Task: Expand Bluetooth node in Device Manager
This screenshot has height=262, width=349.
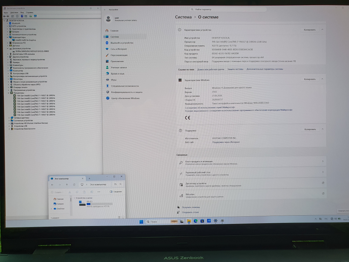Action: 7,23
